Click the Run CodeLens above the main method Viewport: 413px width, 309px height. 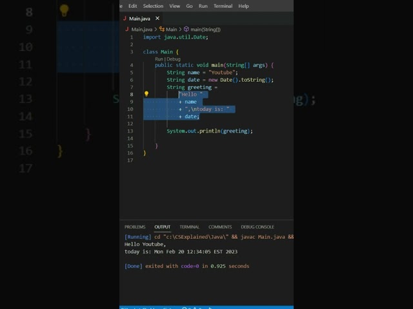[x=159, y=59]
